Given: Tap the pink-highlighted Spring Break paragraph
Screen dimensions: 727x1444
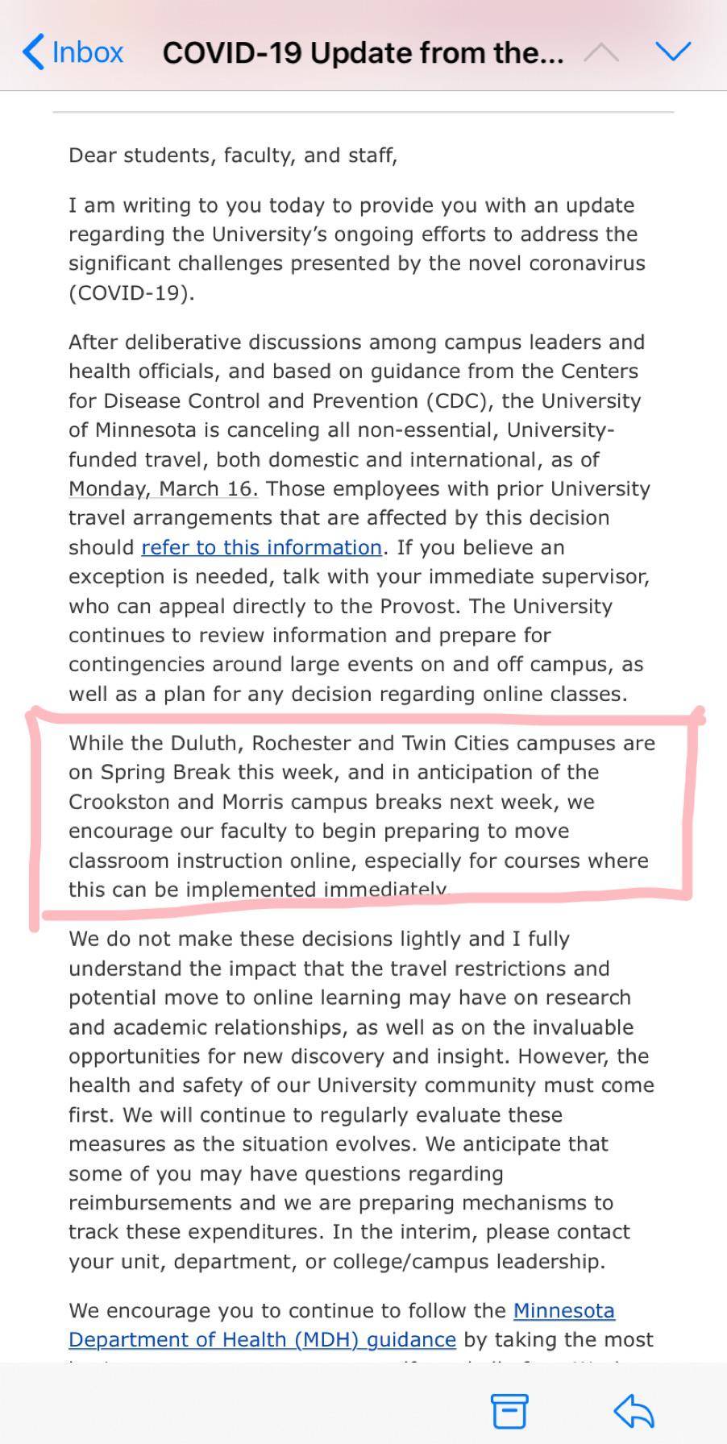Looking at the screenshot, I should pyautogui.click(x=361, y=815).
